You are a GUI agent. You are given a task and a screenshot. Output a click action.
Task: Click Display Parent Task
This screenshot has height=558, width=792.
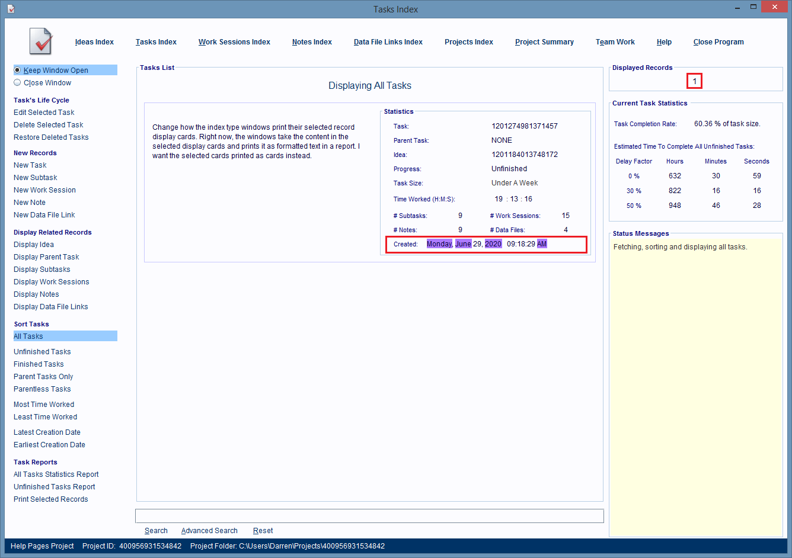tap(46, 257)
